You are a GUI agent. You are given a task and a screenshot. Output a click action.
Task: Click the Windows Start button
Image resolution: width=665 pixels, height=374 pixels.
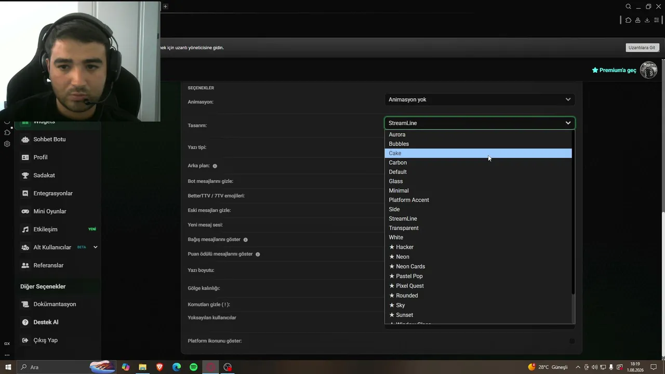pos(8,367)
